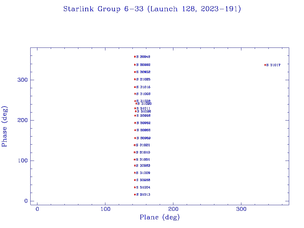Click the 100 tick label on Plane axis
This screenshot has width=304, height=228.
click(x=105, y=209)
